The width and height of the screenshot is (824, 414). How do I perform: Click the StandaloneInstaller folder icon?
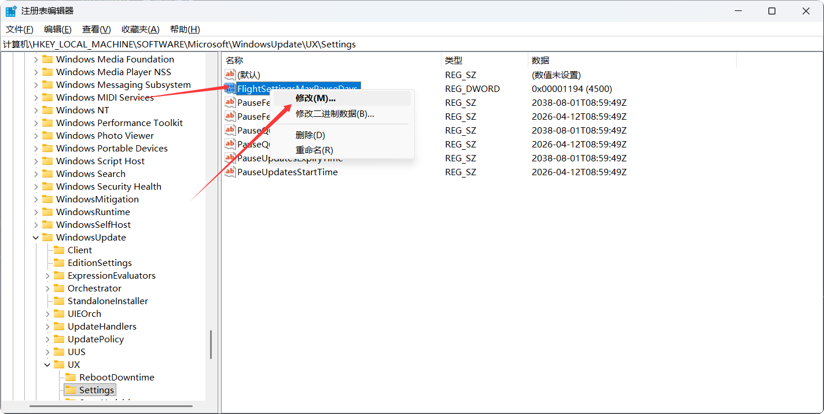pos(59,301)
